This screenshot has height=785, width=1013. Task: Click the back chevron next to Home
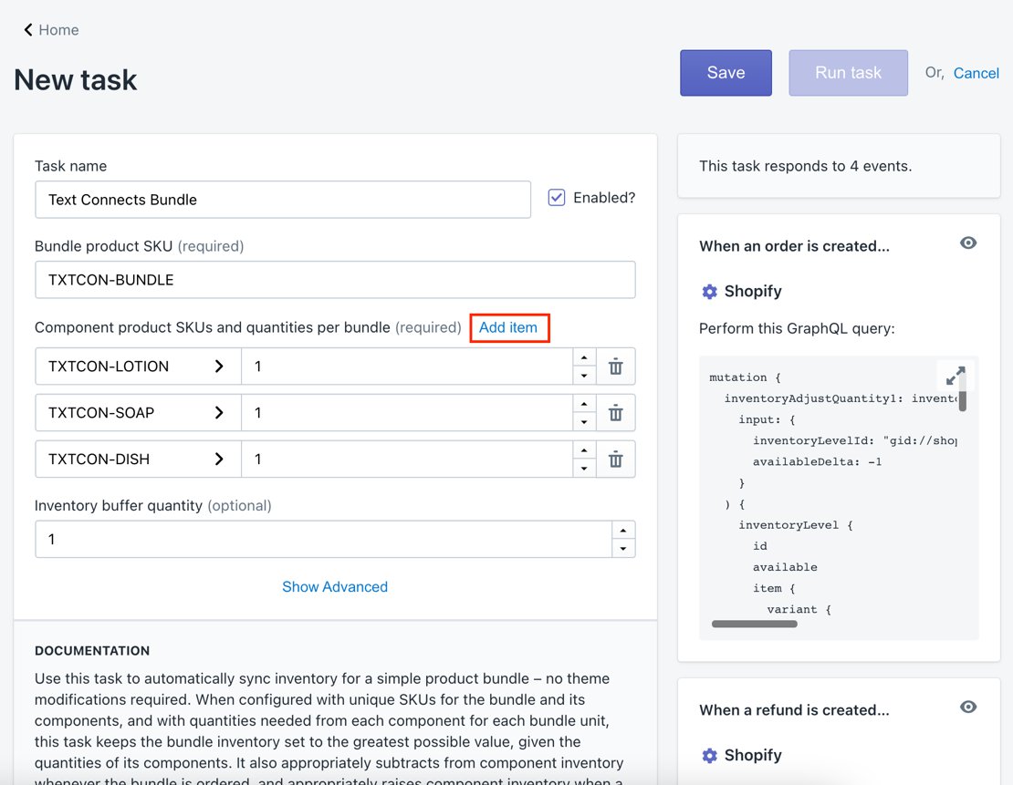(x=28, y=30)
